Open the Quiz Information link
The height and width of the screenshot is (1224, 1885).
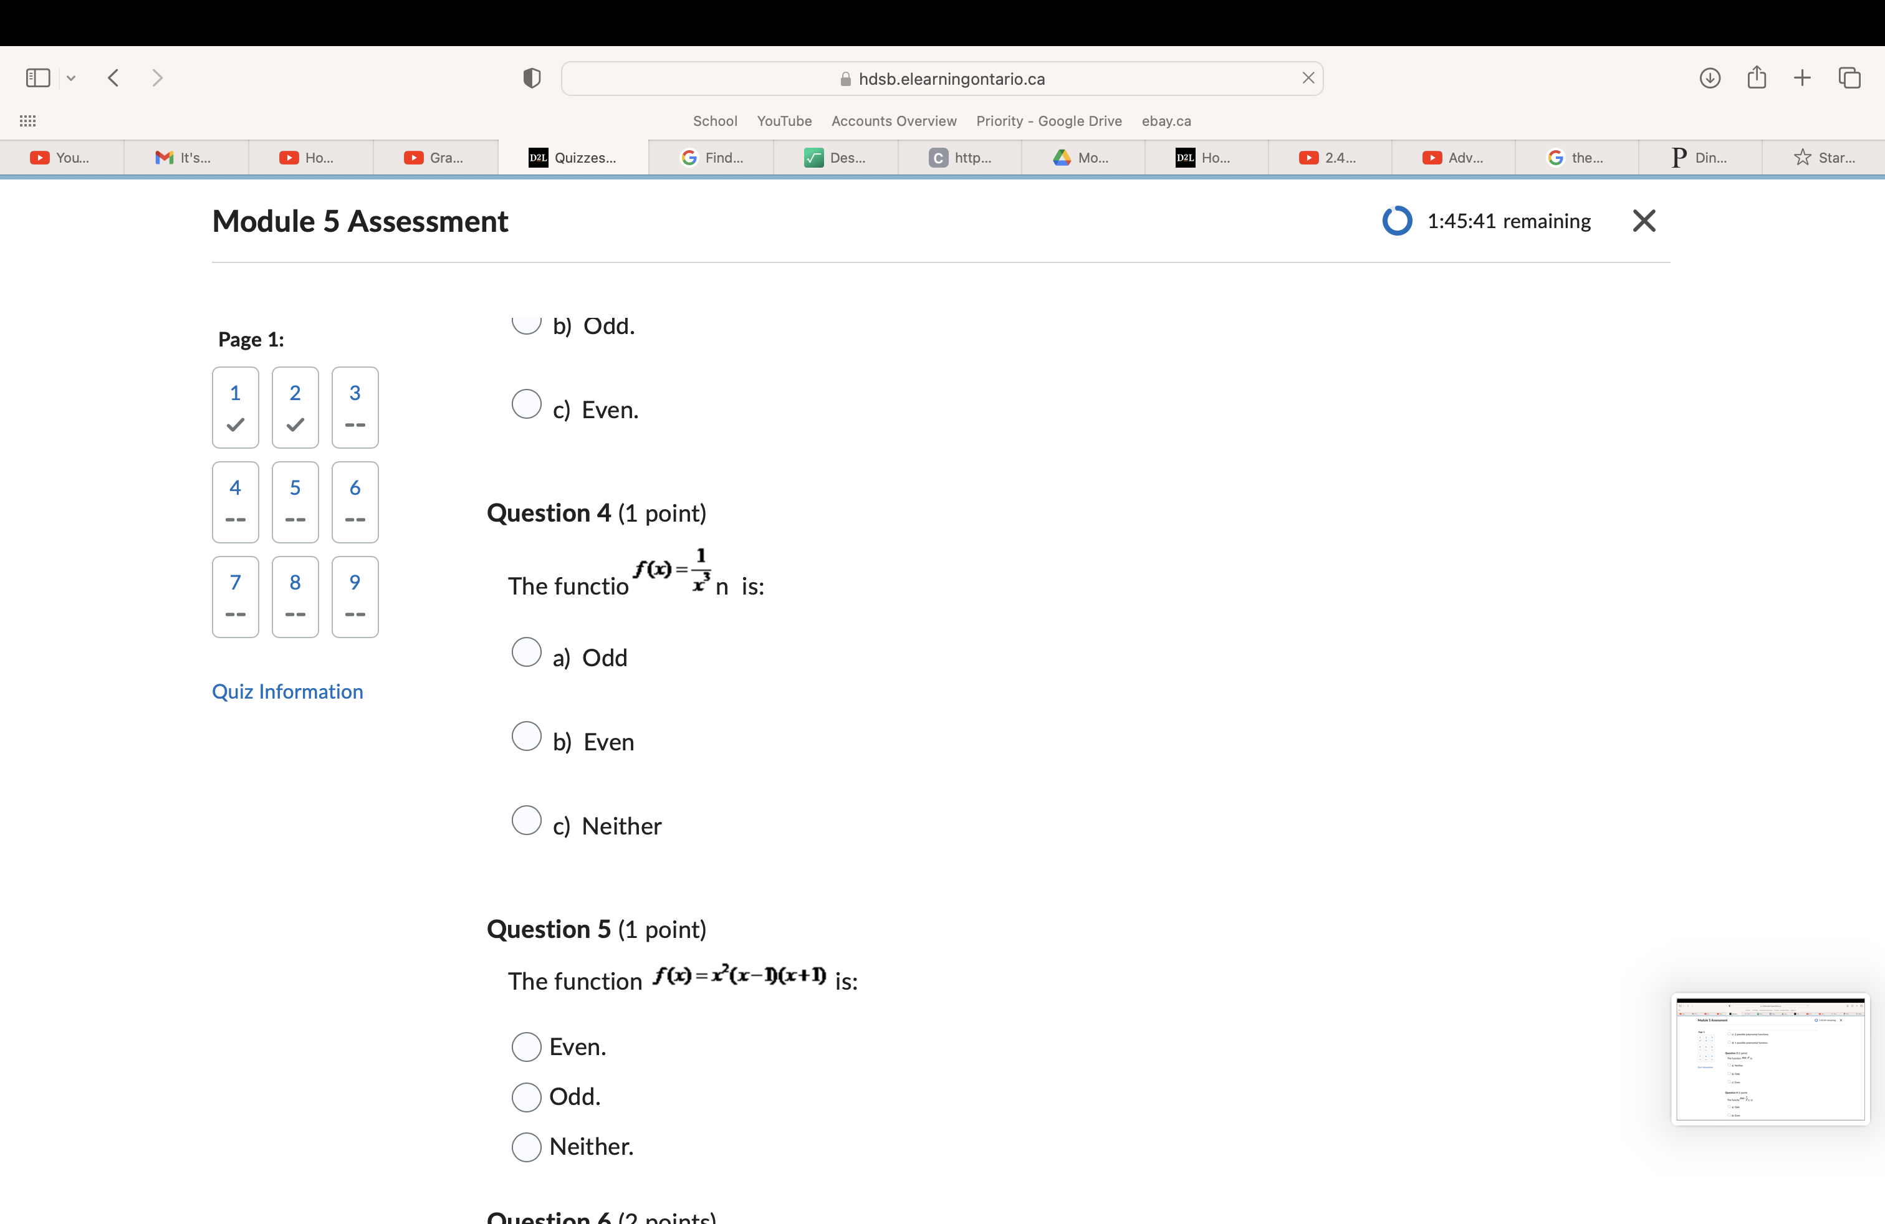click(287, 691)
